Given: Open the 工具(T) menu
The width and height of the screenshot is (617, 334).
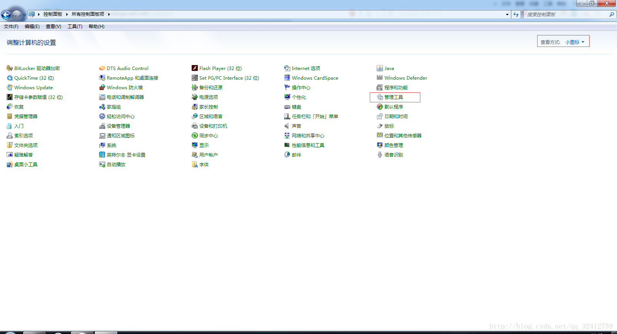Looking at the screenshot, I should (75, 27).
